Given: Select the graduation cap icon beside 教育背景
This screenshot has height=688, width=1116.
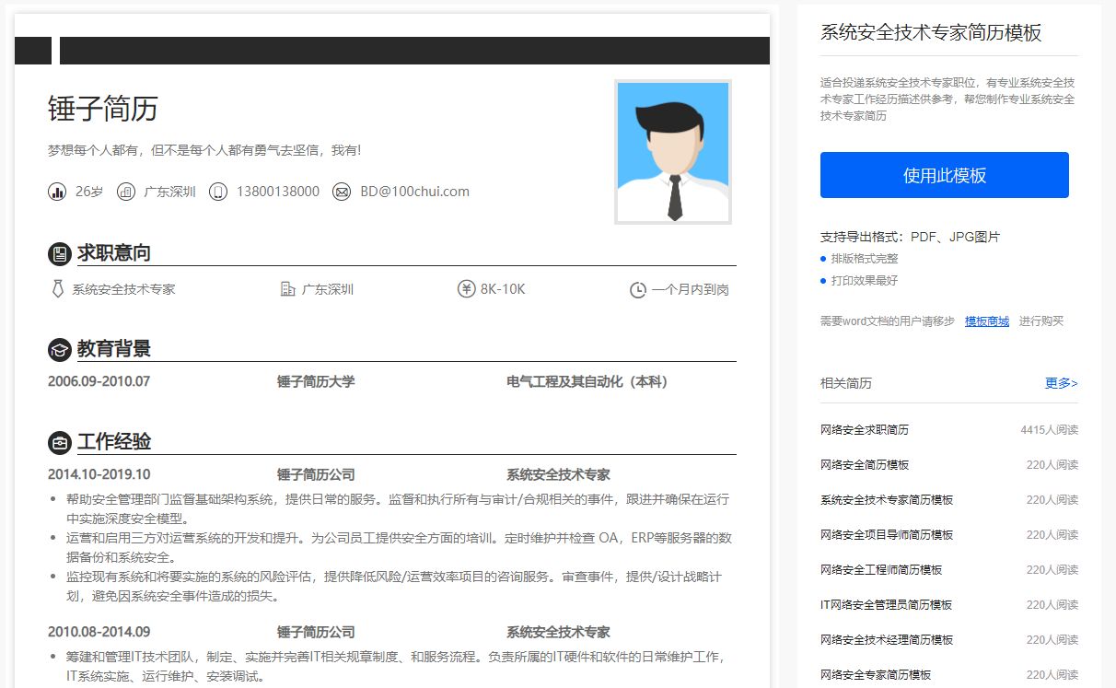Looking at the screenshot, I should [59, 349].
